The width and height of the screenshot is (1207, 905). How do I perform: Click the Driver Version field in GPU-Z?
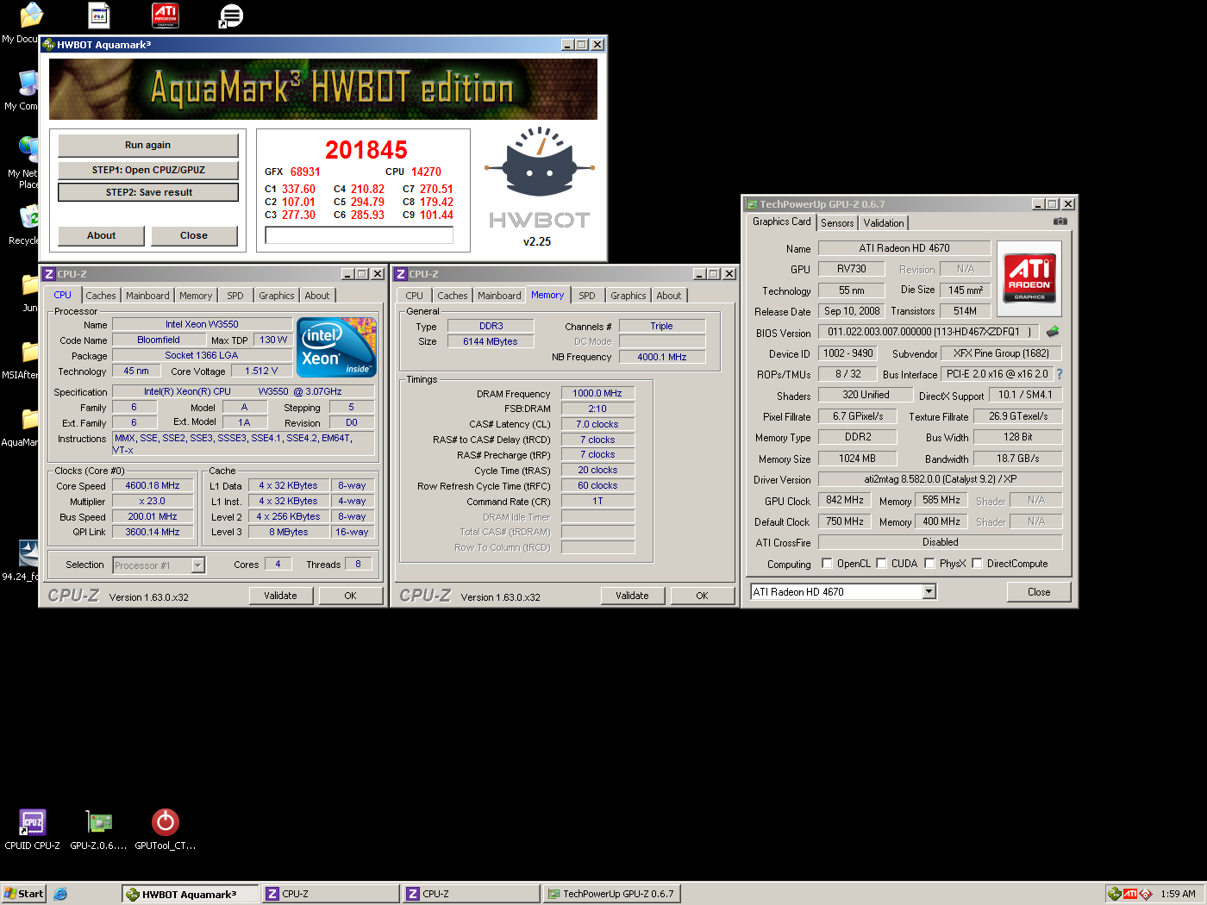click(940, 479)
